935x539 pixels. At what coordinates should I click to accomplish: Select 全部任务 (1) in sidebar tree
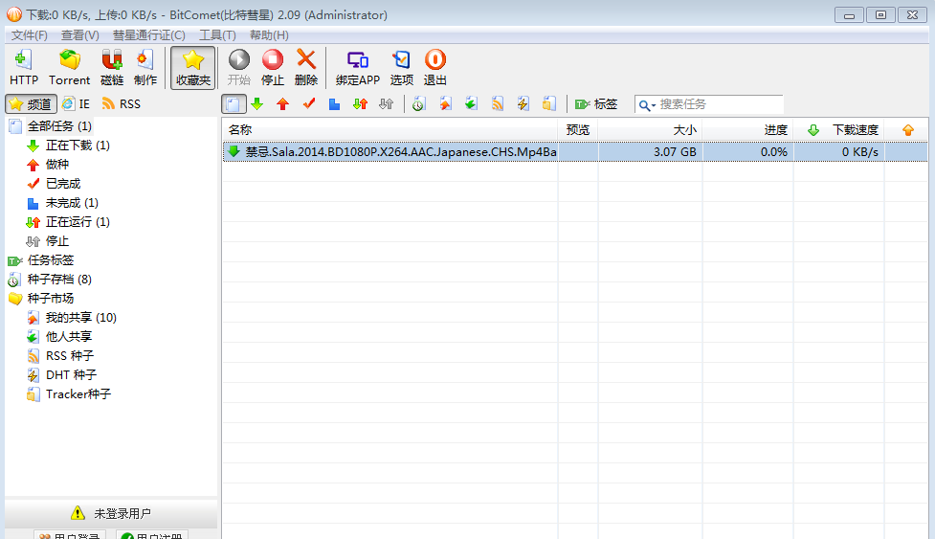(x=59, y=125)
